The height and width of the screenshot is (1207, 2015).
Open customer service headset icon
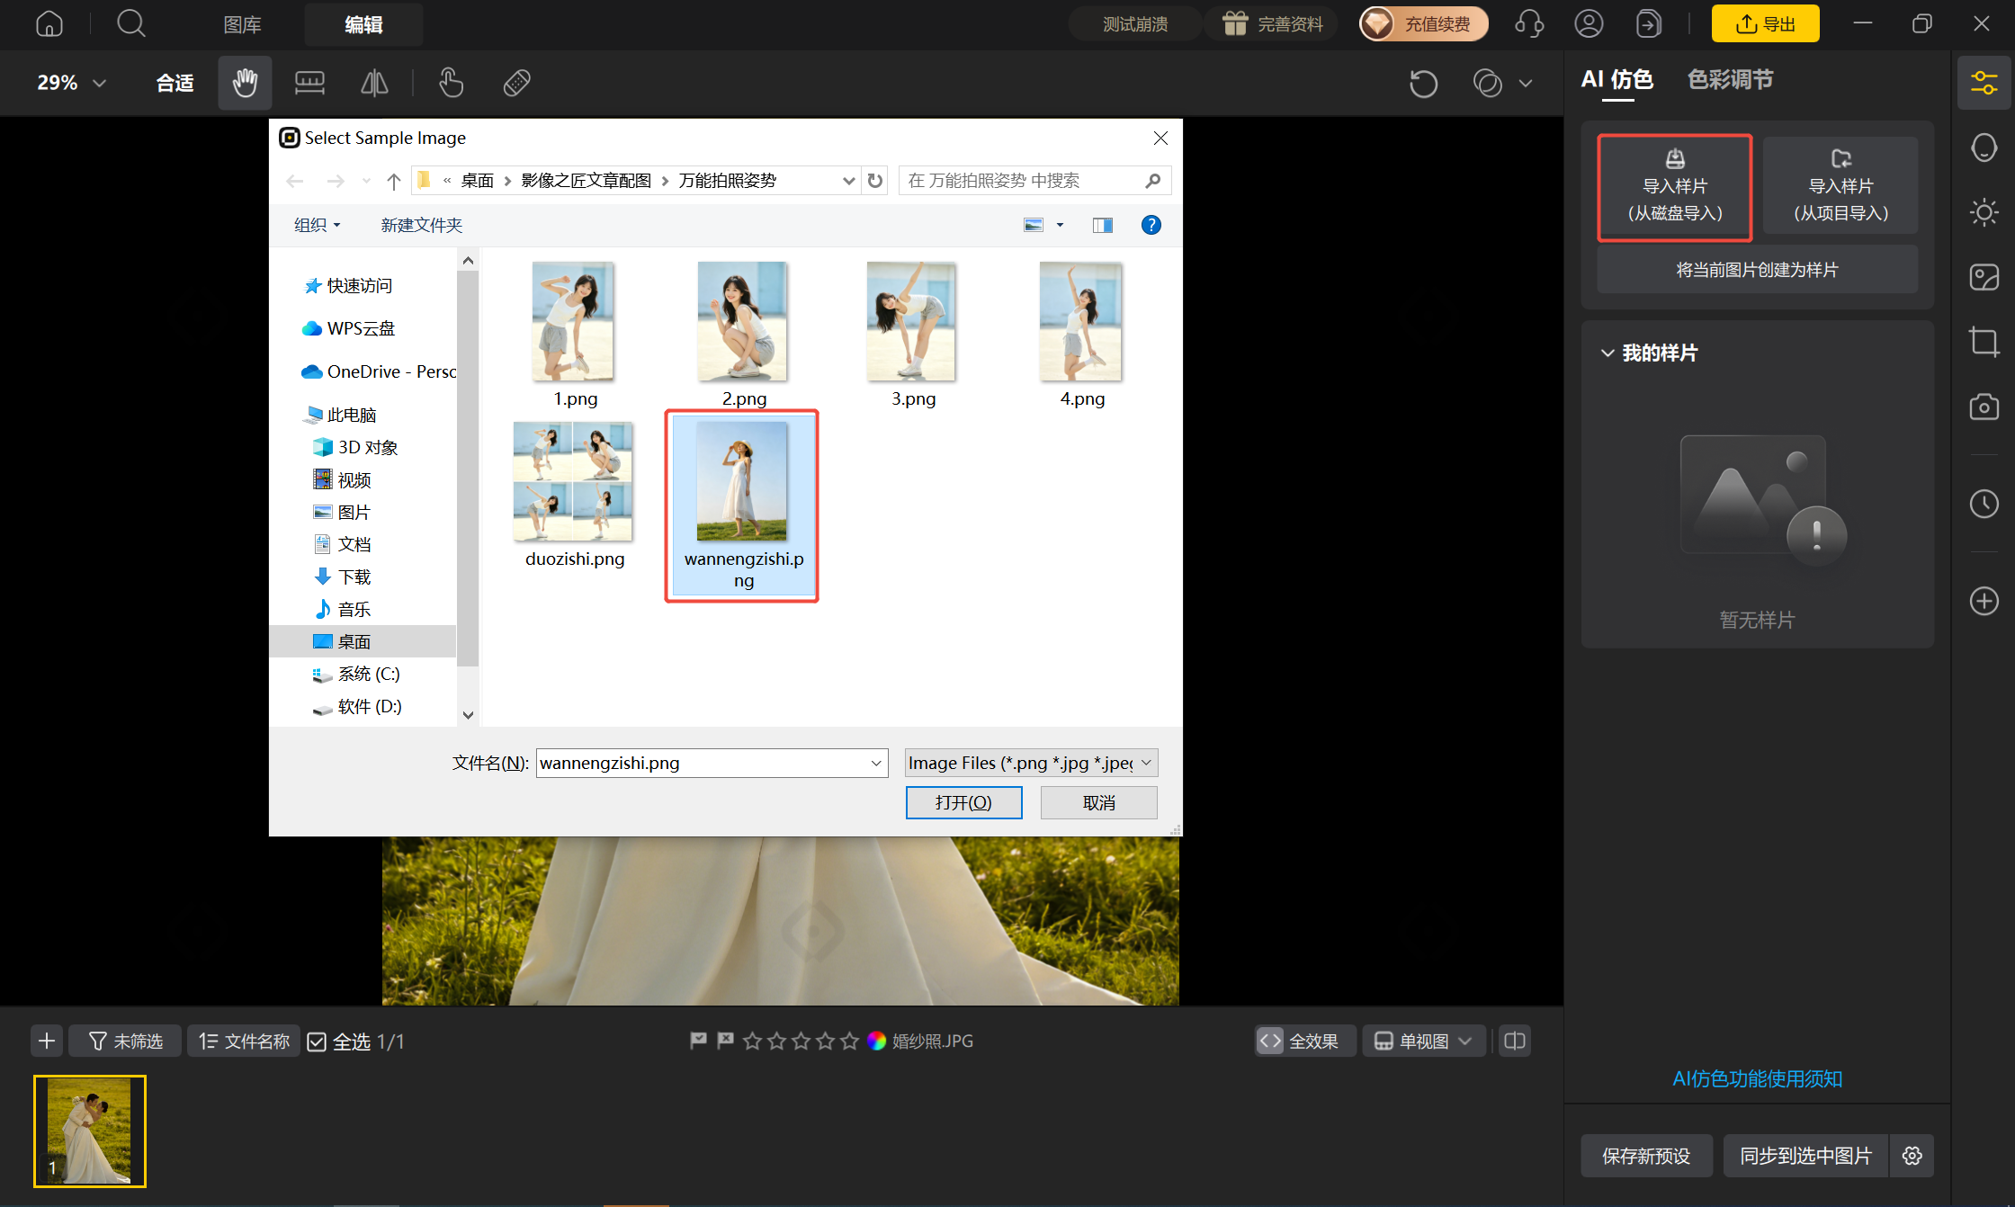click(1529, 24)
